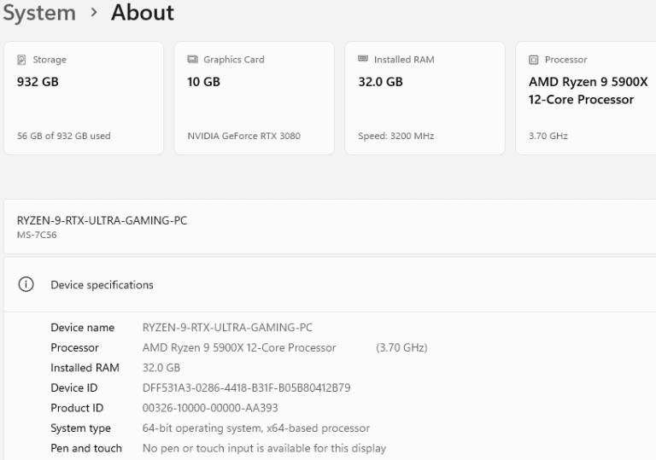656x460 pixels.
Task: Click the Installed RAM icon
Action: coord(362,60)
